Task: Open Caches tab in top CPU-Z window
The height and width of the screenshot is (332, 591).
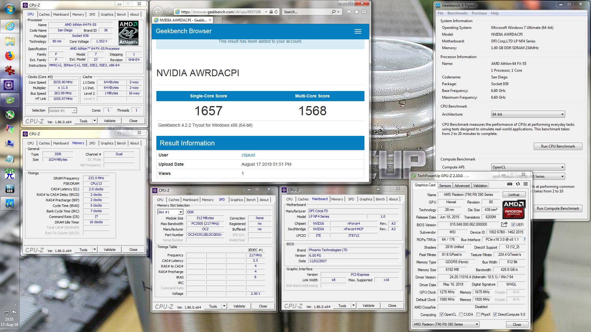Action: (x=44, y=14)
